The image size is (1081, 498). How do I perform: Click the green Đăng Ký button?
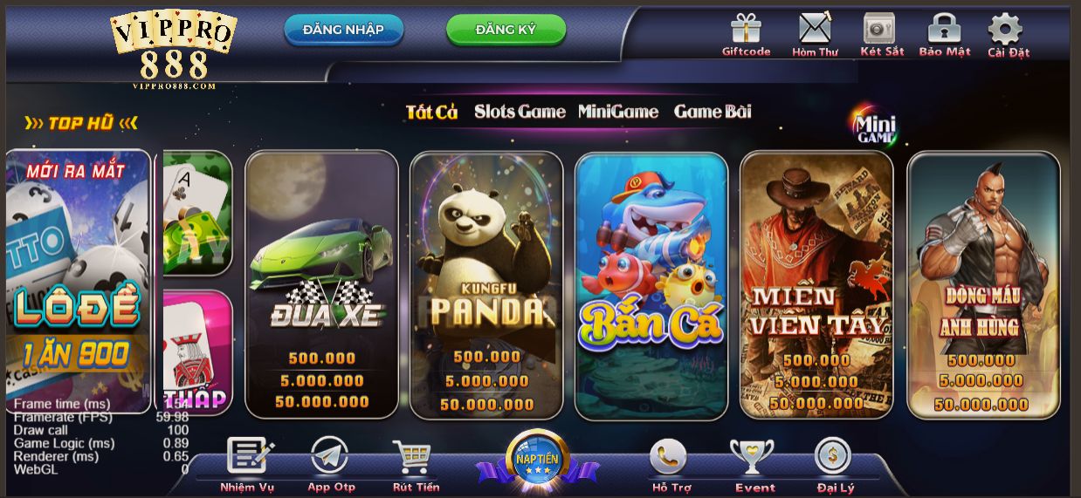[x=506, y=30]
